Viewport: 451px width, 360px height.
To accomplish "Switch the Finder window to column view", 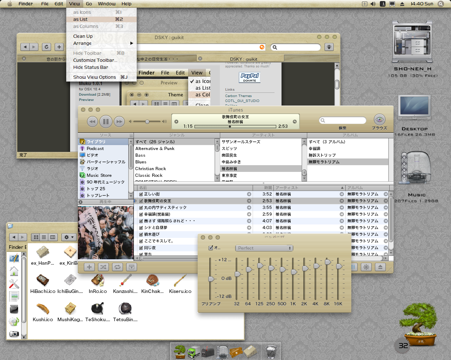I will tap(52, 237).
